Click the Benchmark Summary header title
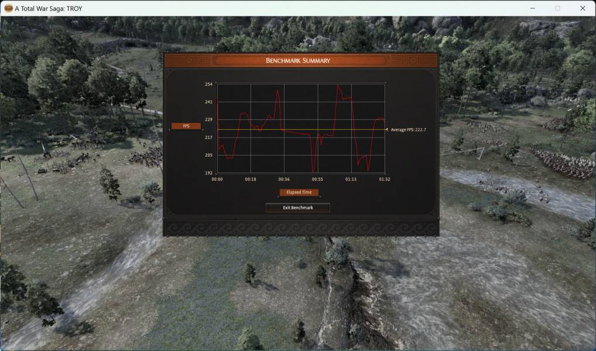596x351 pixels. point(298,60)
